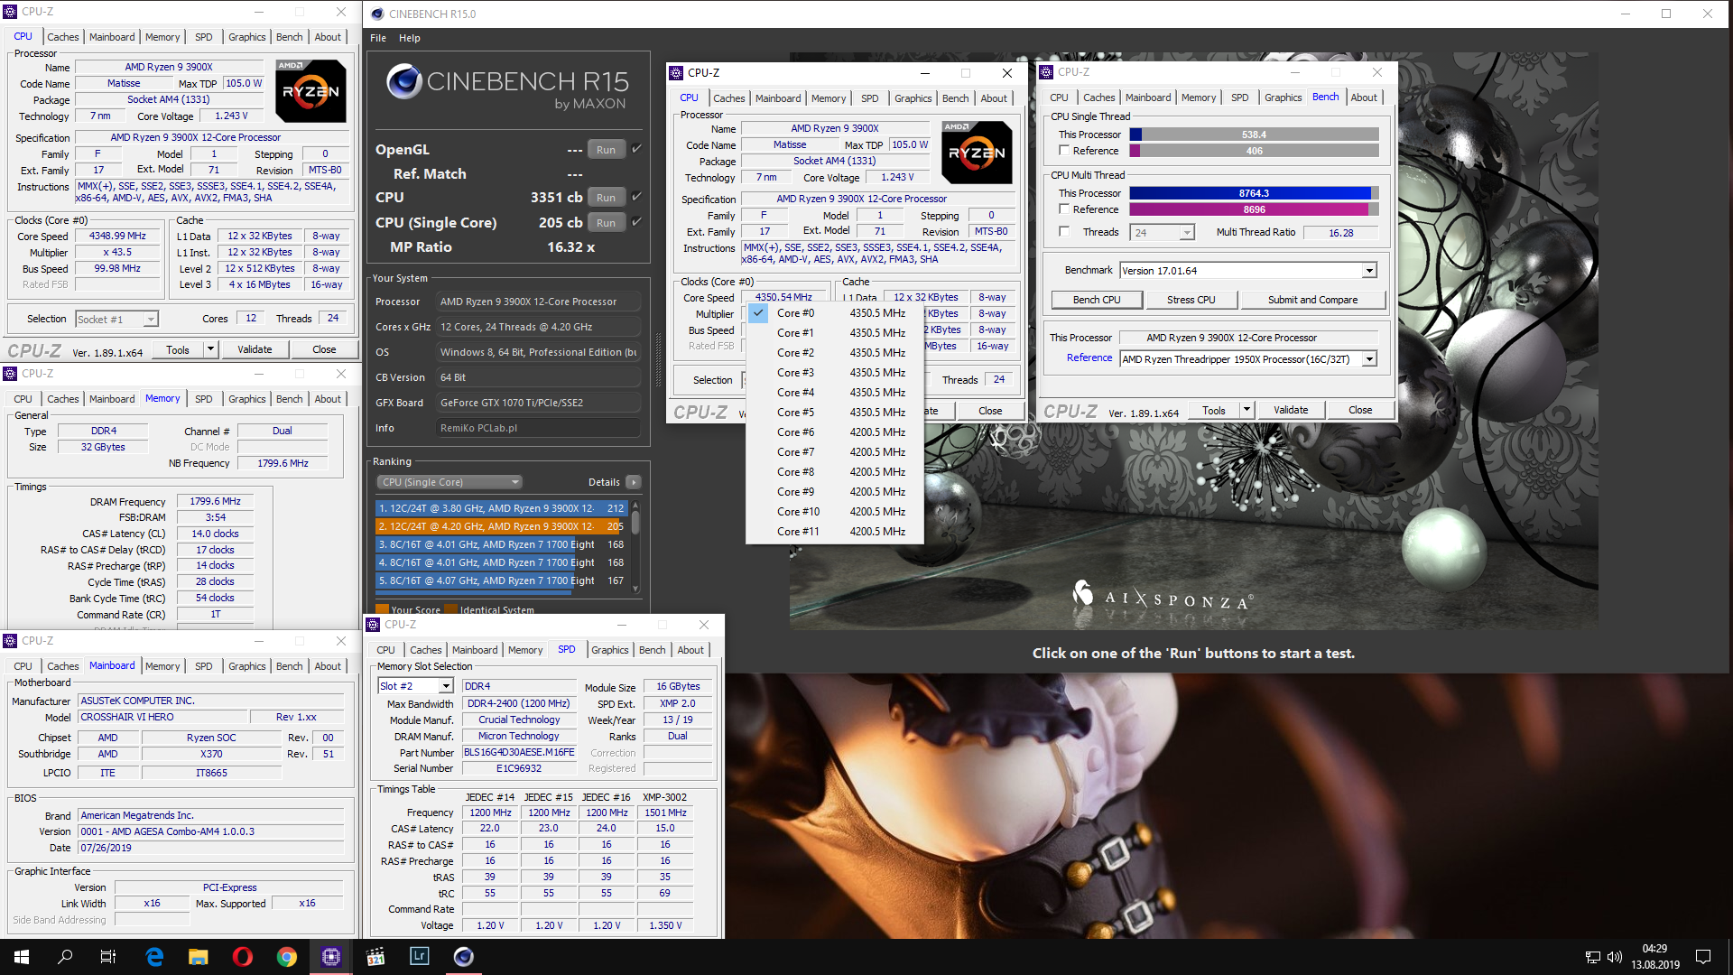Click title bar icon of CPU-Z Bench window
This screenshot has height=975, width=1733.
(1047, 72)
